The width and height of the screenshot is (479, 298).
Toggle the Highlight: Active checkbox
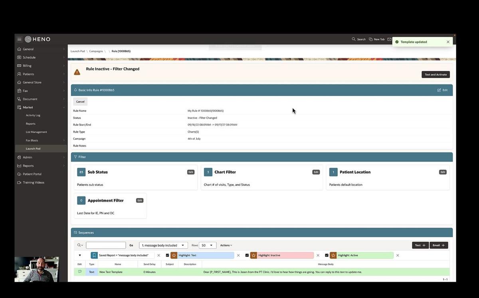327,255
